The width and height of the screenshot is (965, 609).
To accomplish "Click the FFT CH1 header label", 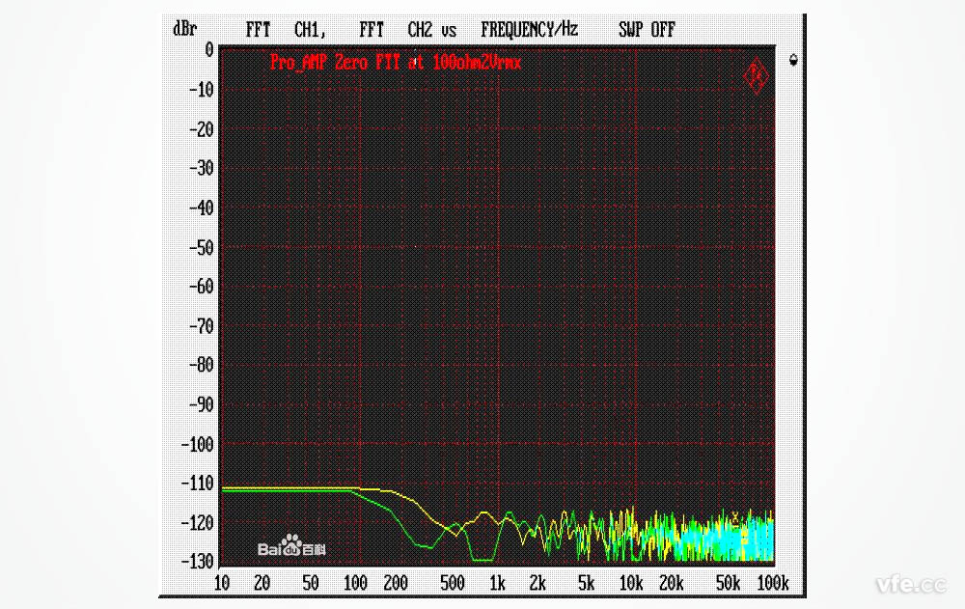I will tap(287, 30).
